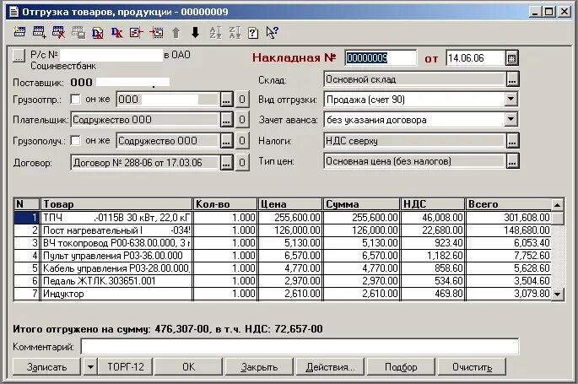
Task: Click the ellipsis button for Грузополуч. field
Action: pyautogui.click(x=226, y=141)
